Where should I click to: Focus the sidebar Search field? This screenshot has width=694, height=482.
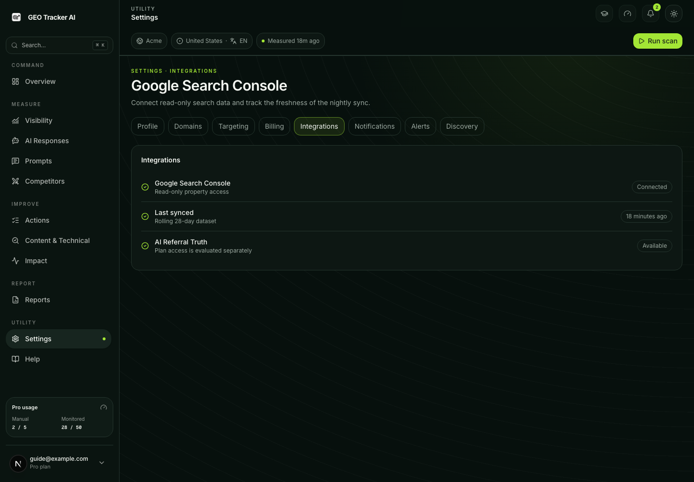click(x=59, y=45)
